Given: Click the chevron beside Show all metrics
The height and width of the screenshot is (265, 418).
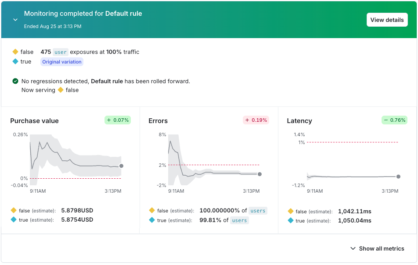Looking at the screenshot, I should 353,248.
